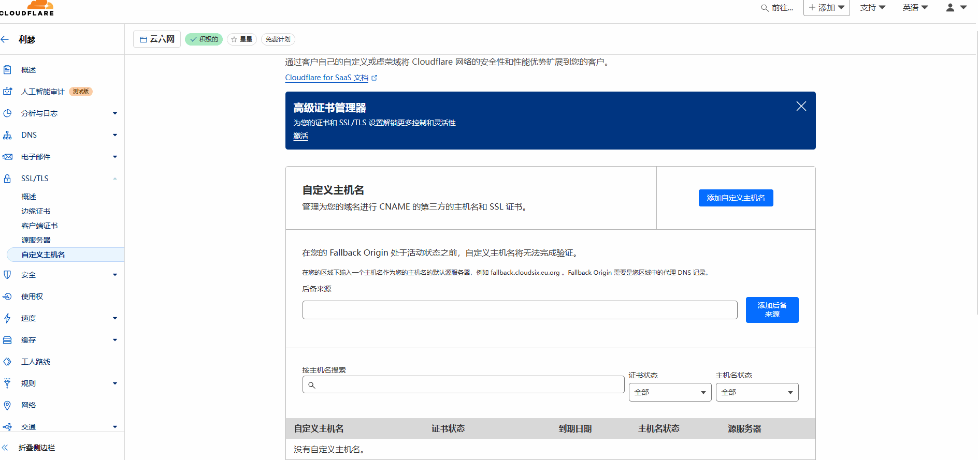The width and height of the screenshot is (978, 460).
Task: Click the 免费计划 badge
Action: pos(278,39)
